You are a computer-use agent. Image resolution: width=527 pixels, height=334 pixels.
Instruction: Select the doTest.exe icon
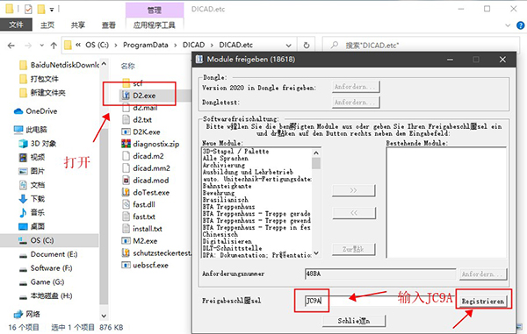tap(126, 192)
